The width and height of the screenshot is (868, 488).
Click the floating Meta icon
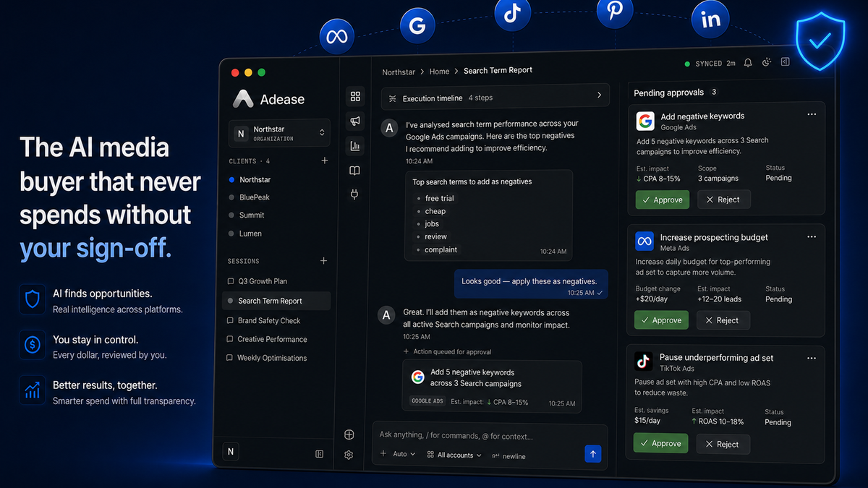tap(337, 36)
